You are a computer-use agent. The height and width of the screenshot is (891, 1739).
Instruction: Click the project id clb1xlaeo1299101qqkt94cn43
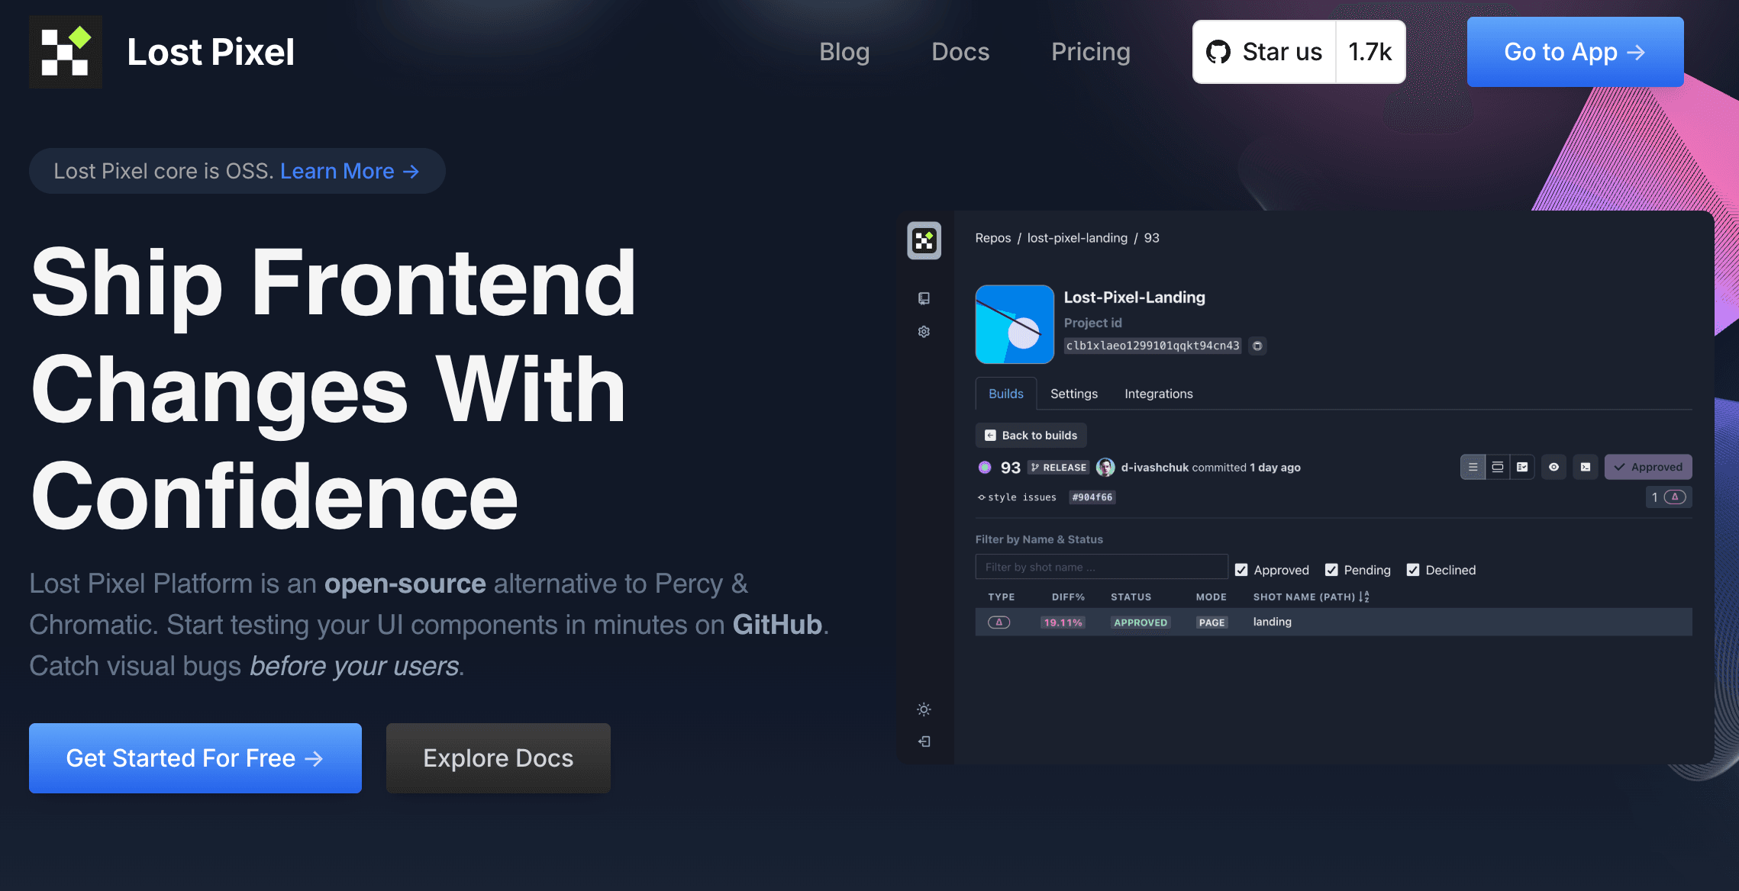click(x=1153, y=346)
